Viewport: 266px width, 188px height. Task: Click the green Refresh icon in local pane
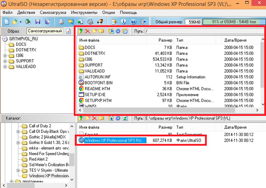(125, 118)
